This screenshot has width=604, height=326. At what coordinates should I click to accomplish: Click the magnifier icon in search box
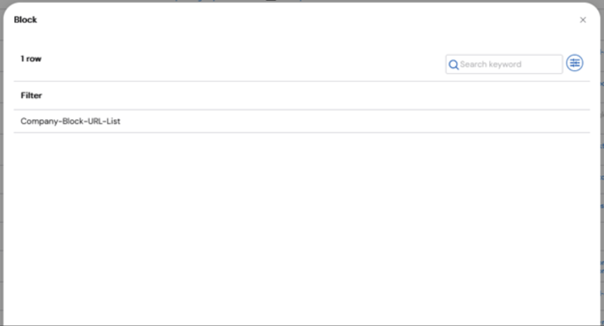point(453,65)
